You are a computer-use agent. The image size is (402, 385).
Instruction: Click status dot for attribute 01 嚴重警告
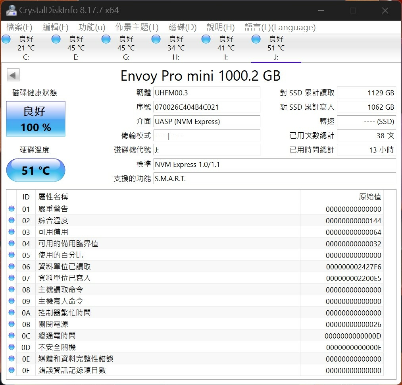[x=12, y=209]
